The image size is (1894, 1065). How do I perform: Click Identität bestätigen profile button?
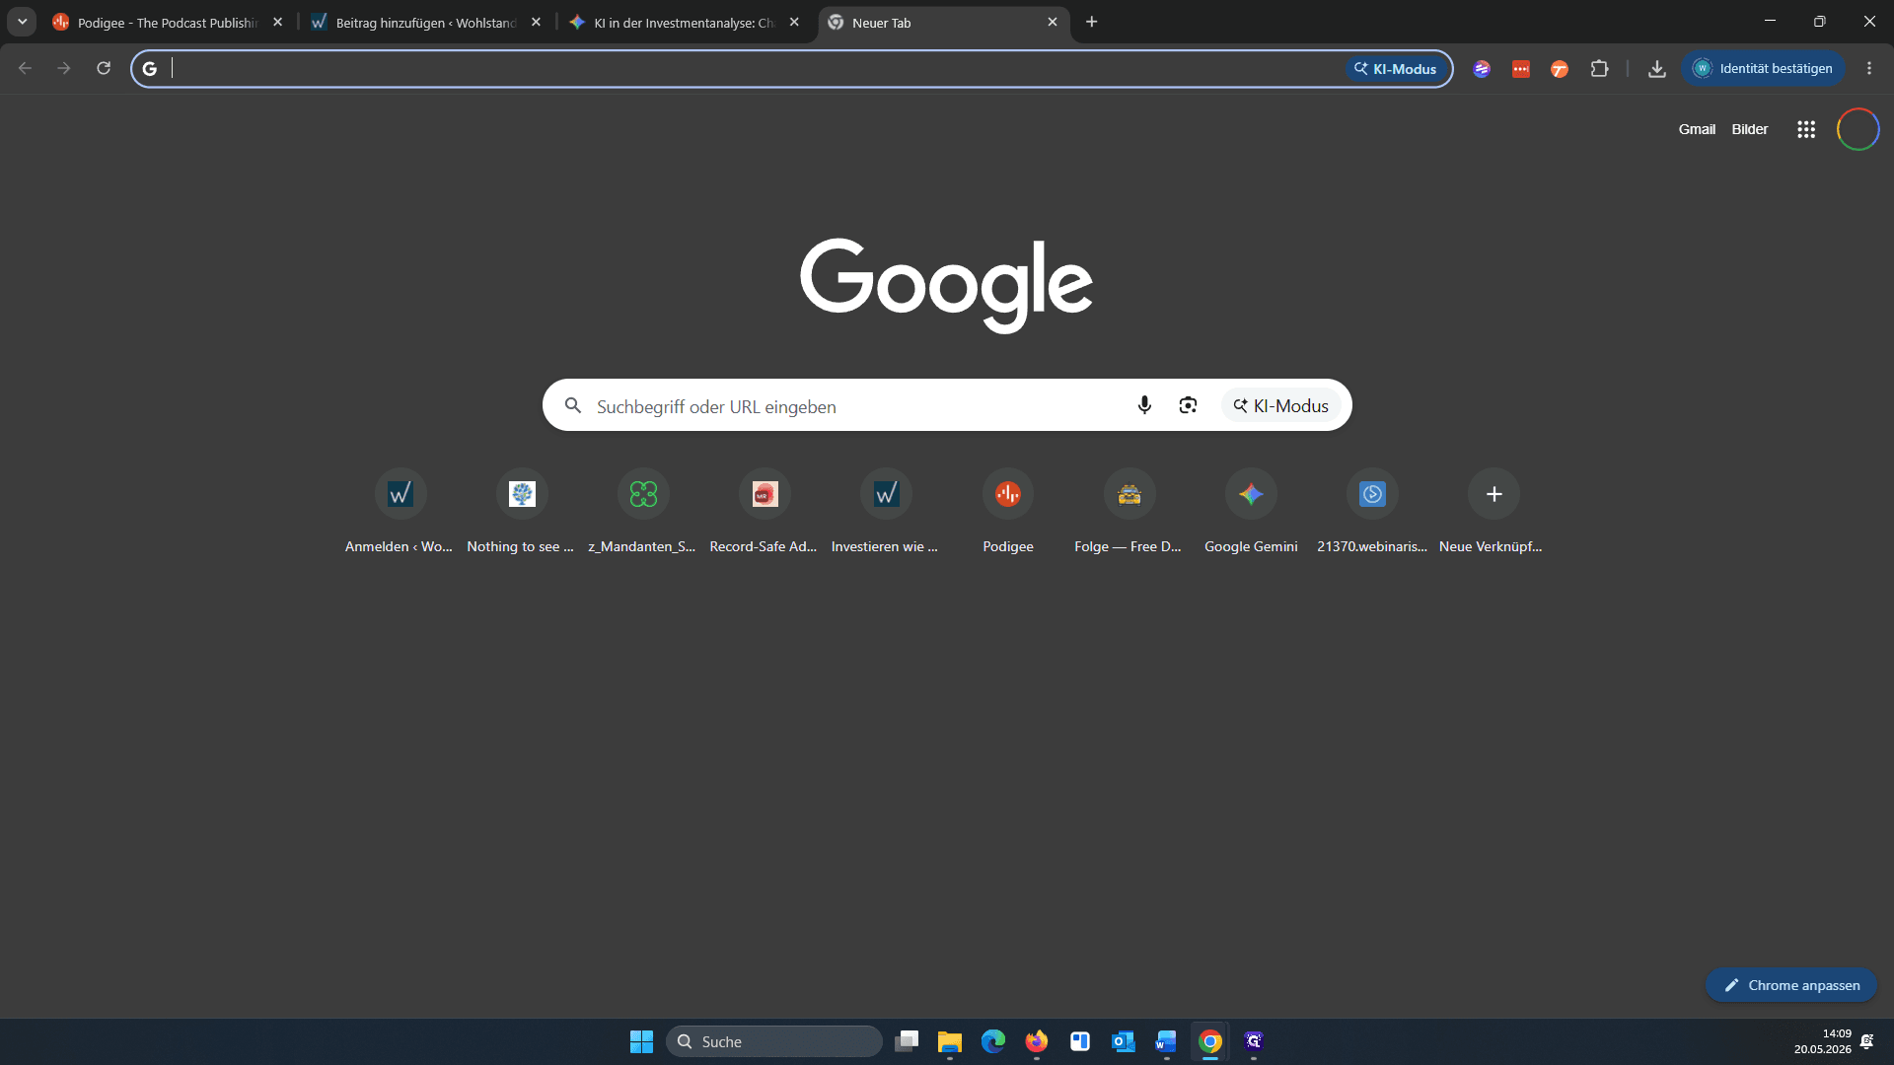point(1763,68)
